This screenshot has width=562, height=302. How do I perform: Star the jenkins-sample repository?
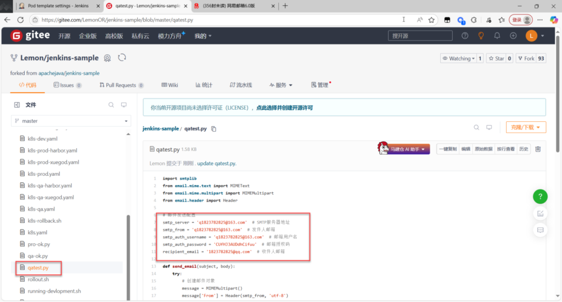point(496,58)
